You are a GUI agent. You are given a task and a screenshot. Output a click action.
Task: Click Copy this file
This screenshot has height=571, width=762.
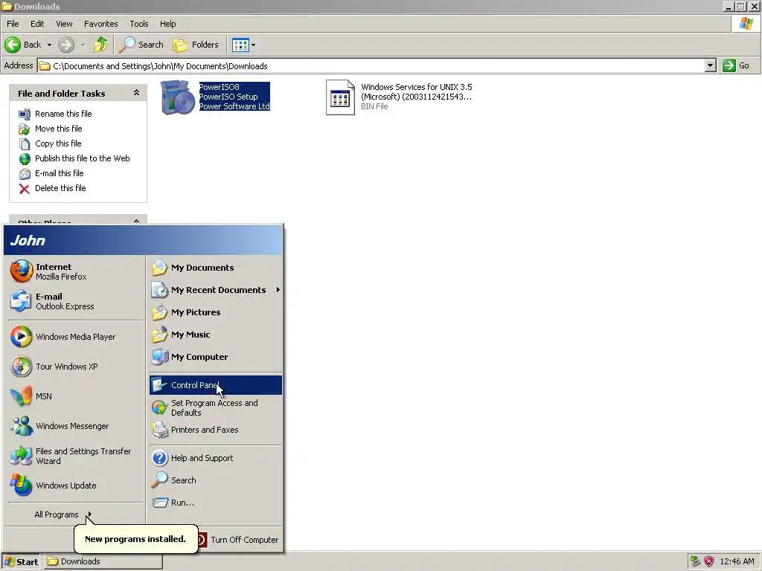tap(50, 143)
